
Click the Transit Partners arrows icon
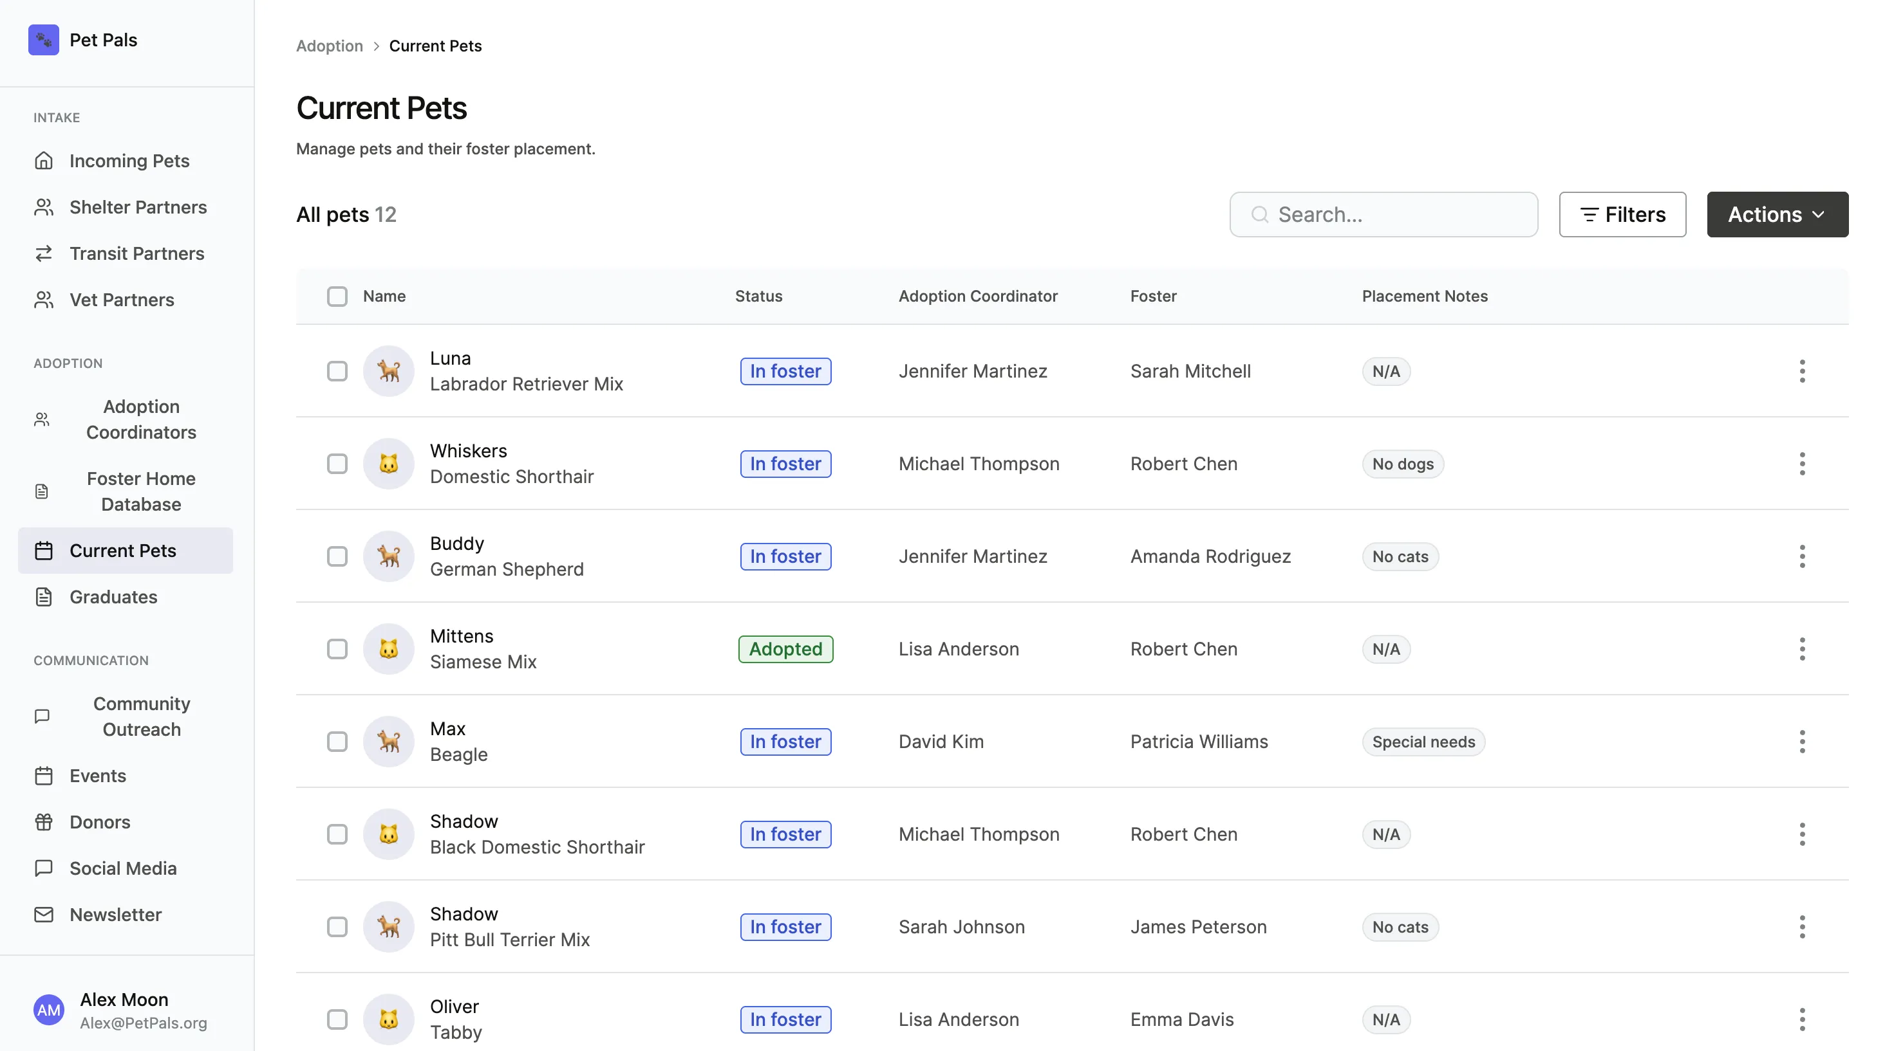point(44,253)
